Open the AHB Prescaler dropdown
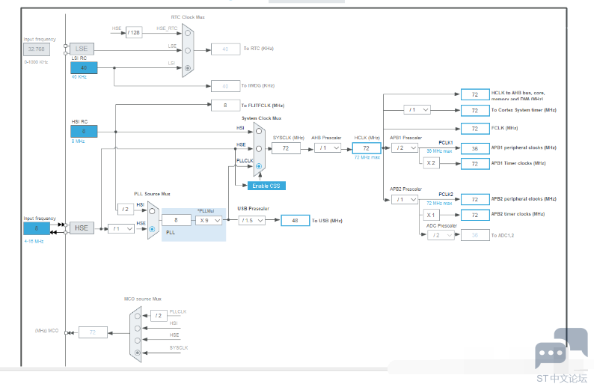Screen dimensions: 594x390 pyautogui.click(x=328, y=147)
